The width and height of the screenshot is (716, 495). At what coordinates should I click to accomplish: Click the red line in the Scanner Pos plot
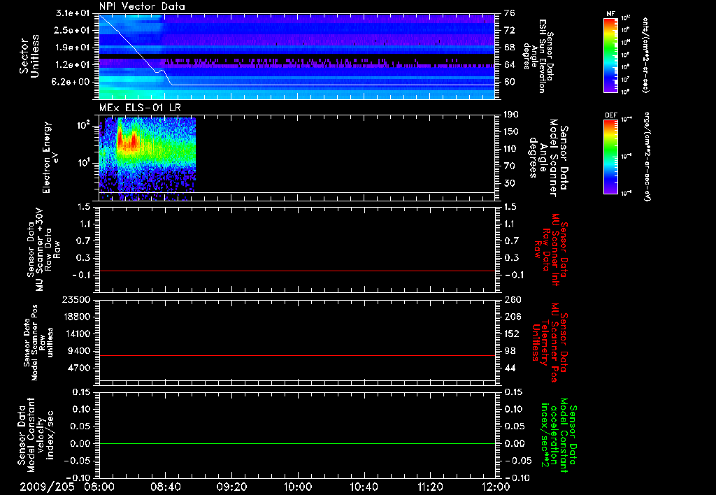coord(296,355)
